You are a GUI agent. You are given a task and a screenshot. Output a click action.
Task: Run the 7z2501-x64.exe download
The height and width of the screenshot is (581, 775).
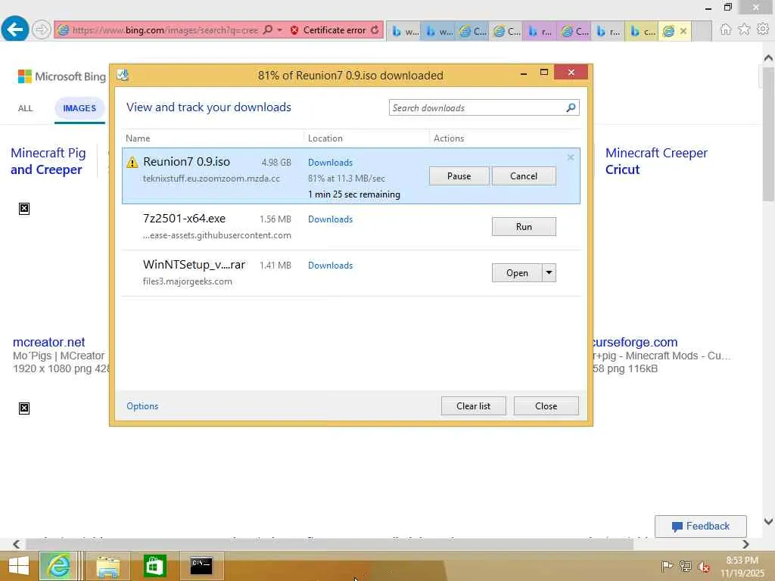pos(524,227)
